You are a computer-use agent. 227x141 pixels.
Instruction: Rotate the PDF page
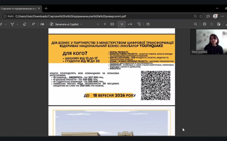(x=139, y=24)
